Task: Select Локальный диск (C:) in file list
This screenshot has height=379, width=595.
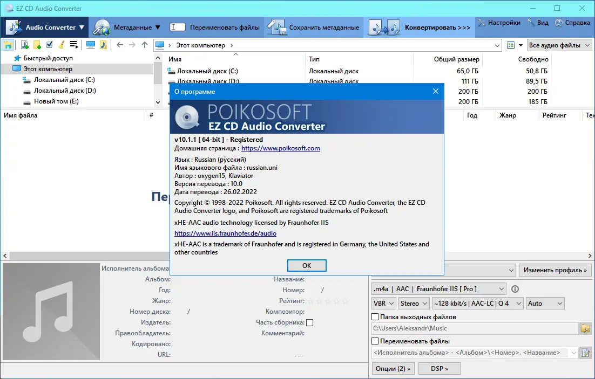Action: pos(207,71)
